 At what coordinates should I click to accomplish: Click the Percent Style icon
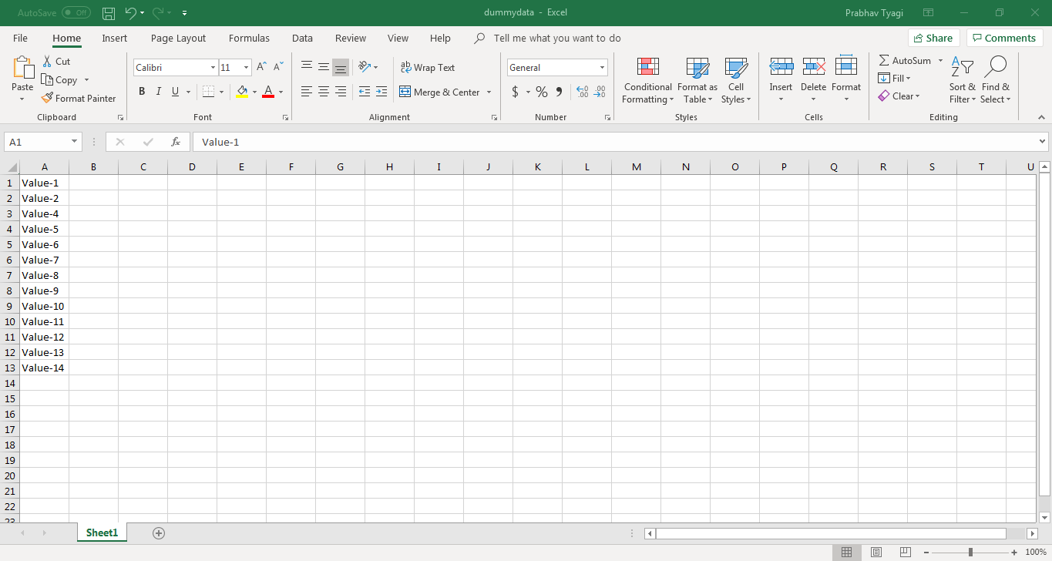[542, 92]
